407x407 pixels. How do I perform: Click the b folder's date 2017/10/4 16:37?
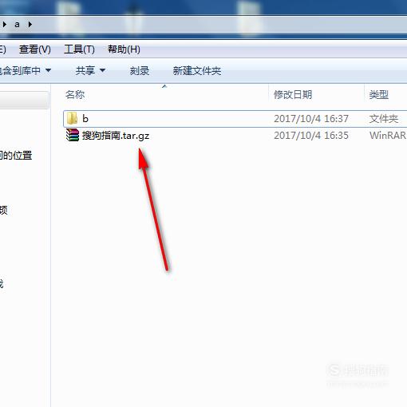(311, 119)
